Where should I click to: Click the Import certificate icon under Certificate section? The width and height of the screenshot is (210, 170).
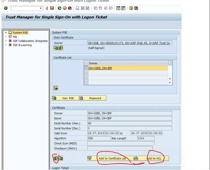[x=56, y=158]
